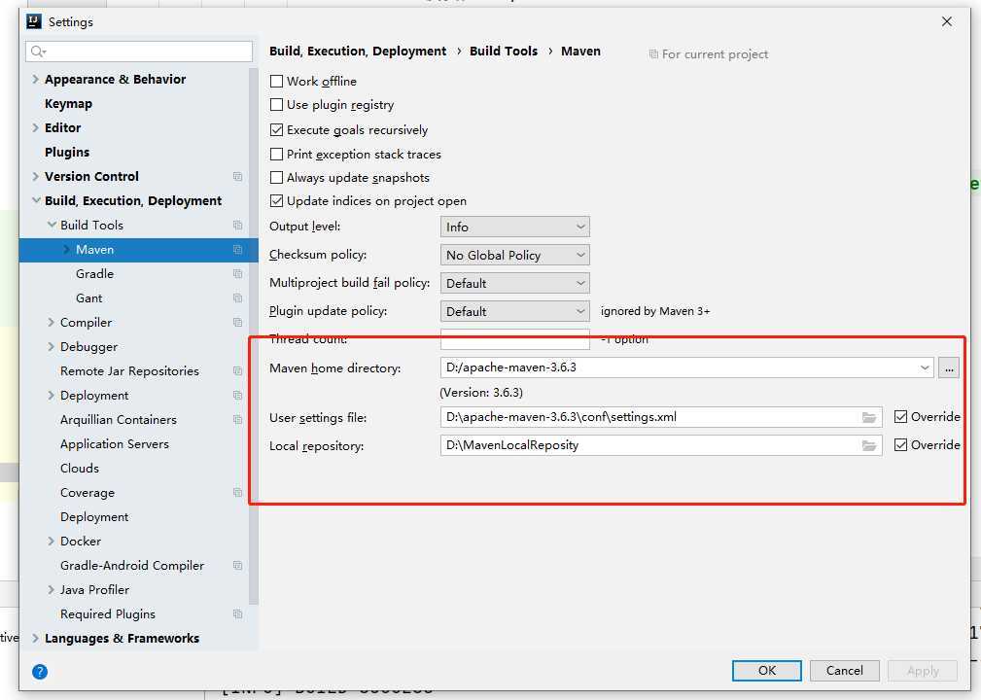Open Multiproject build fail policy dropdown
The height and width of the screenshot is (700, 981).
pos(515,283)
